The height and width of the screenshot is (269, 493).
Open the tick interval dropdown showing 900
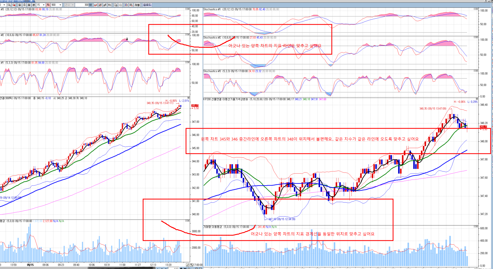point(60,5)
